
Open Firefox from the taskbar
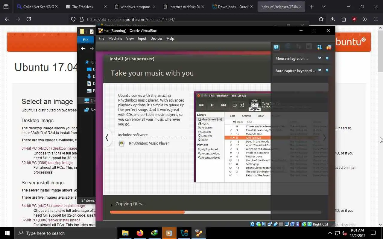pyautogui.click(x=140, y=233)
